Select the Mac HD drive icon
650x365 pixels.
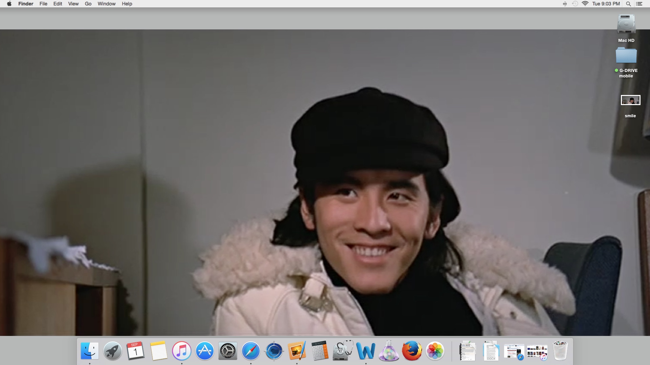pyautogui.click(x=626, y=24)
